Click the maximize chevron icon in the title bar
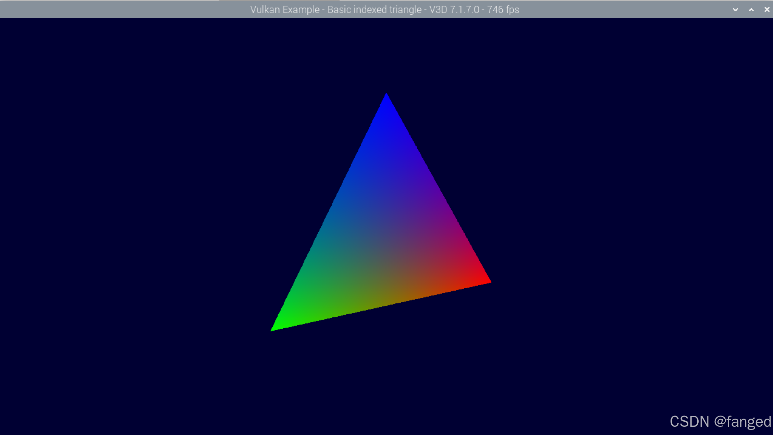 pos(751,9)
